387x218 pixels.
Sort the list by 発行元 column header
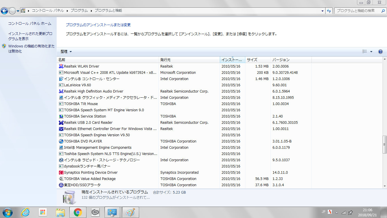tap(189, 60)
